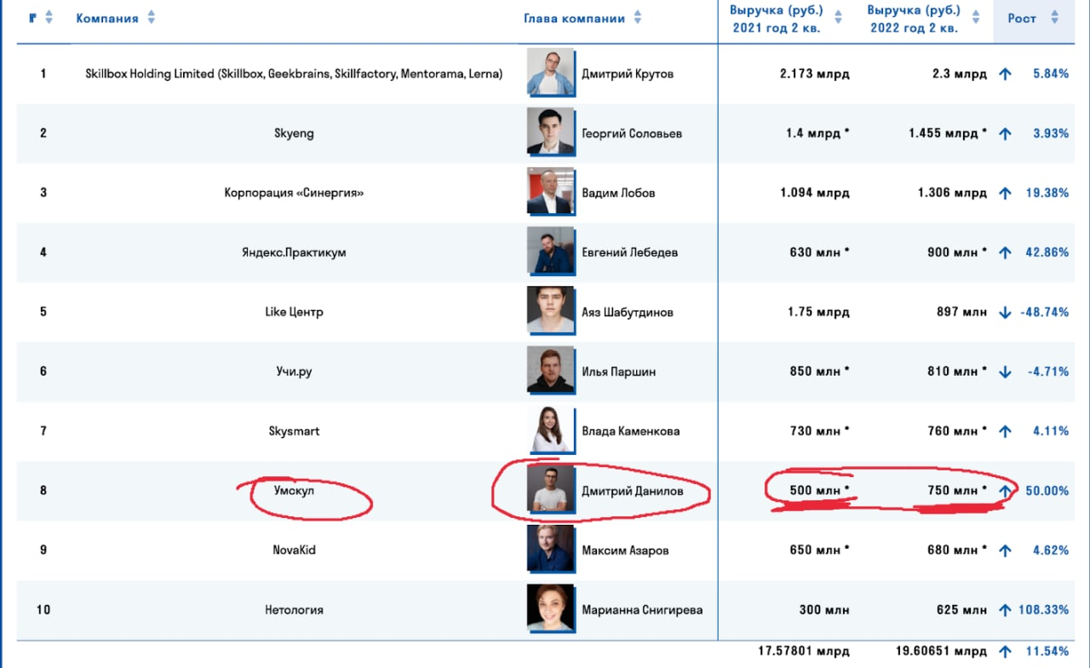Screen dimensions: 1090x668
Task: Click the name Марианна Снигирева
Action: pos(642,611)
